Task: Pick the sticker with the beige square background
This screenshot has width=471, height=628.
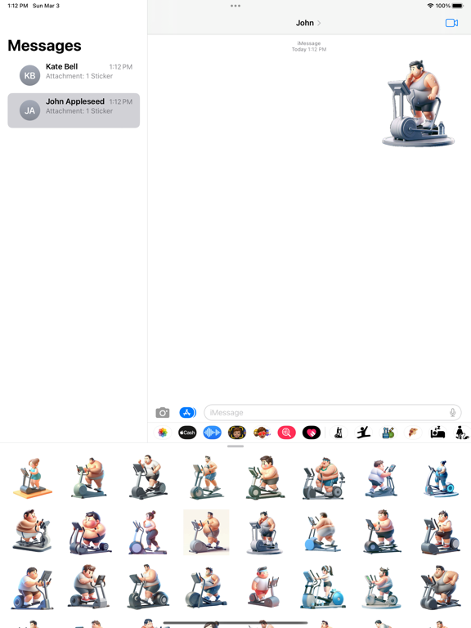Action: point(206,532)
